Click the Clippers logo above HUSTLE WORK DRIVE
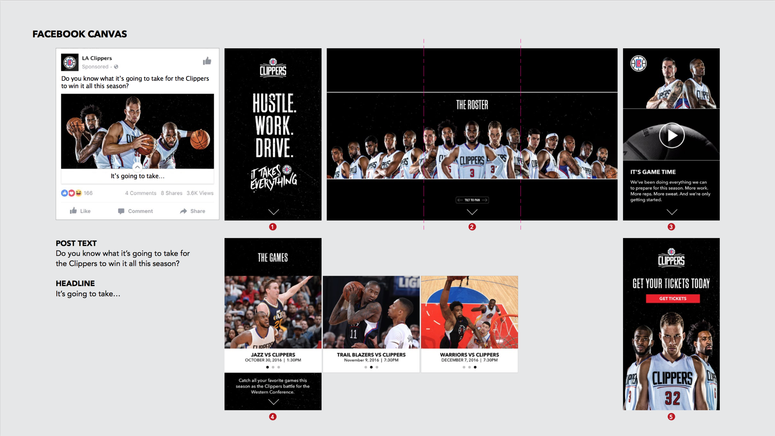Screen dimensions: 775x436 click(273, 69)
